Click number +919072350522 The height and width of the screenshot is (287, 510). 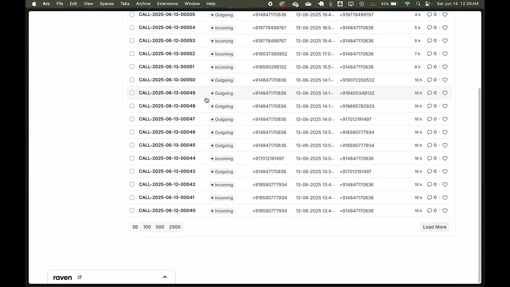[357, 80]
